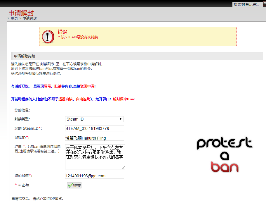Click the 申请解封 breadcrumb item
Image resolution: width=266 pixels, height=201 pixels.
point(29,18)
